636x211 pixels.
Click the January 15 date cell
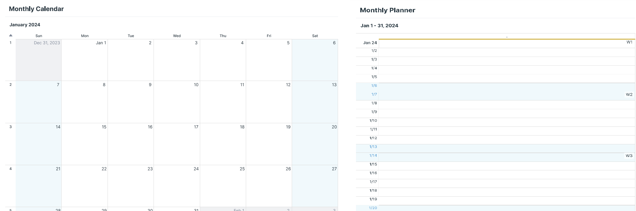pyautogui.click(x=103, y=127)
